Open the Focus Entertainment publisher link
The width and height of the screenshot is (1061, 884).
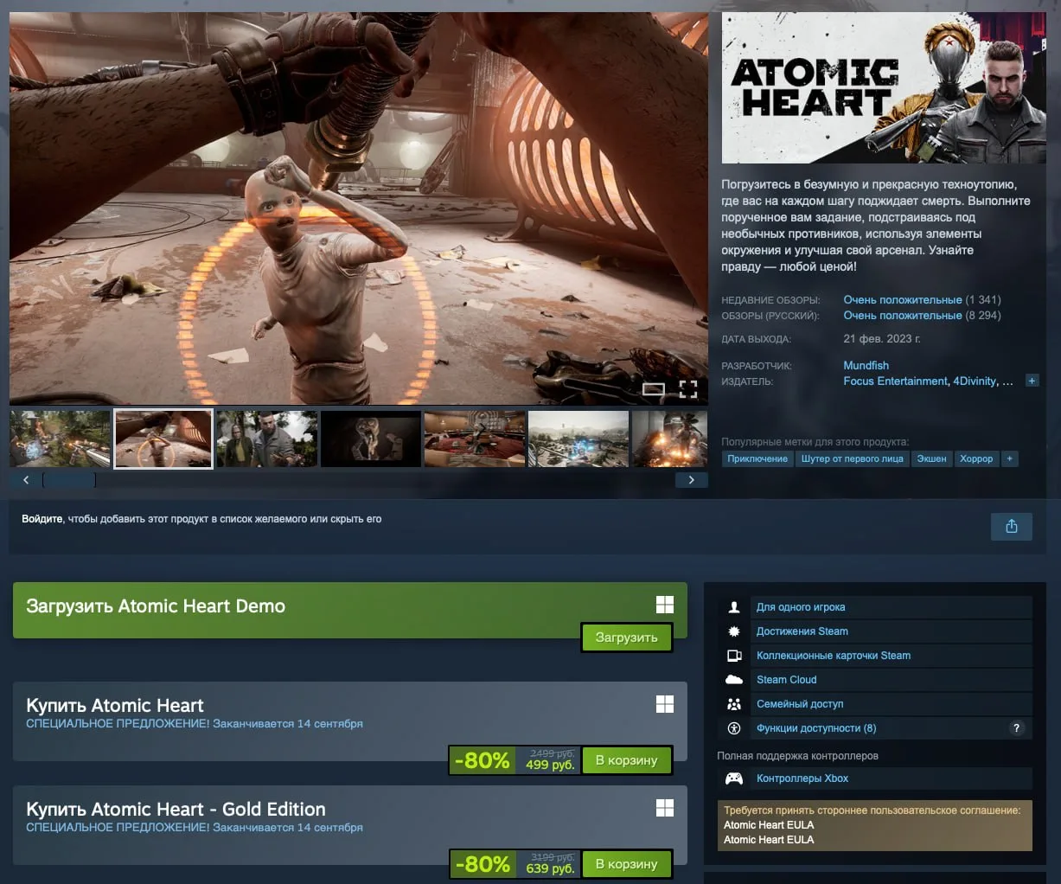click(x=895, y=381)
